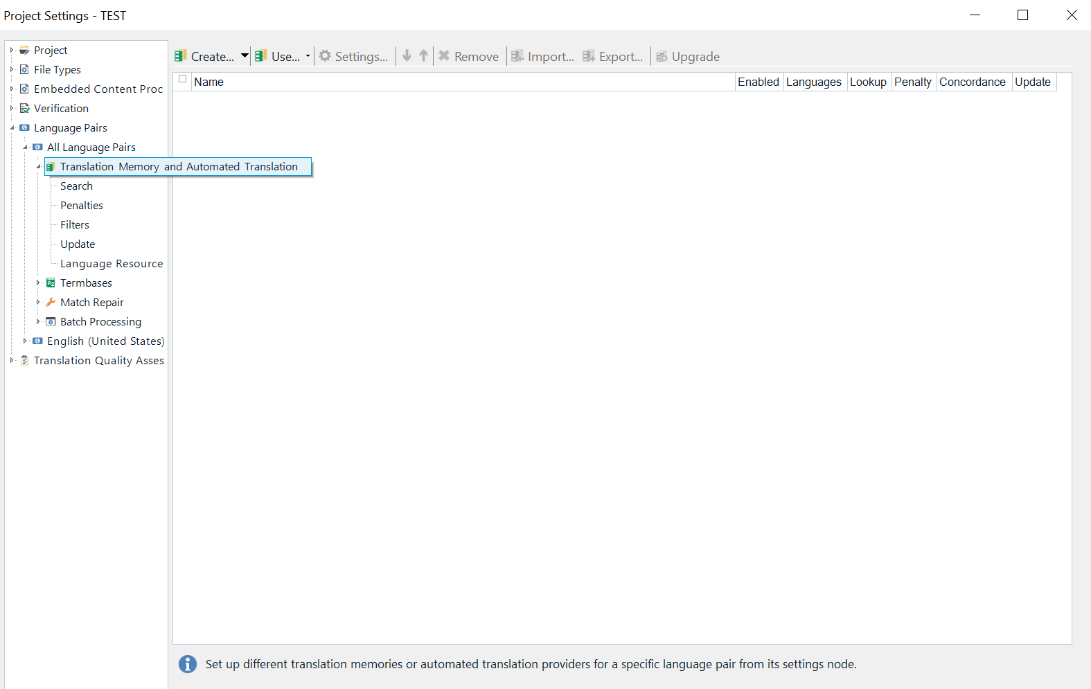The image size is (1091, 689).
Task: Click the Verification icon in tree
Action: click(x=25, y=108)
